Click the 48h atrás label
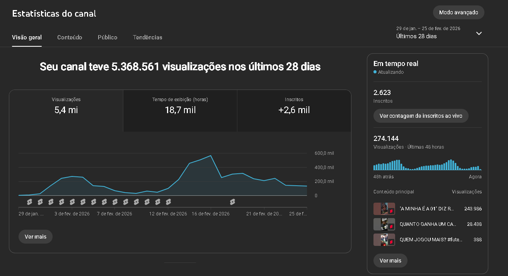The image size is (508, 276). [x=384, y=177]
